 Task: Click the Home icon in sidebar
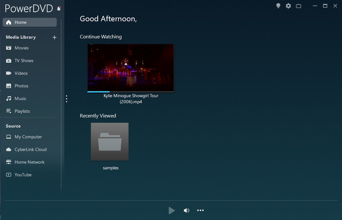click(9, 22)
